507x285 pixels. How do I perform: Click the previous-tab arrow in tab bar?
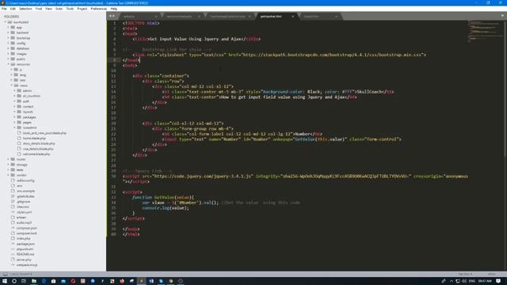click(110, 16)
